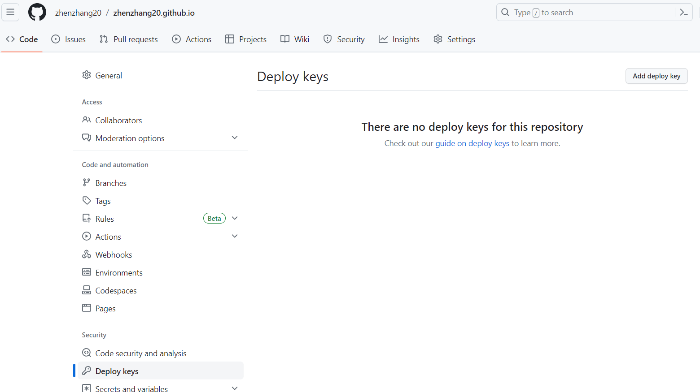Click the Moderation options comment icon
Viewport: 700px width, 392px height.
pyautogui.click(x=87, y=138)
